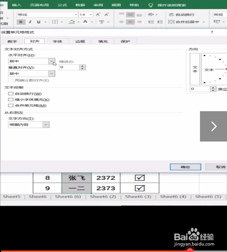Switch to Sheet6 (4) sheet tab
The image size is (227, 252).
click(173, 196)
